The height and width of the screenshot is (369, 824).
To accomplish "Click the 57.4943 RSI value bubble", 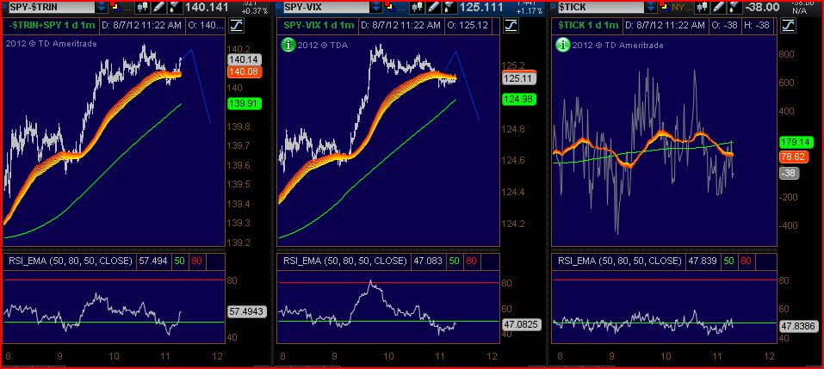I will (247, 311).
